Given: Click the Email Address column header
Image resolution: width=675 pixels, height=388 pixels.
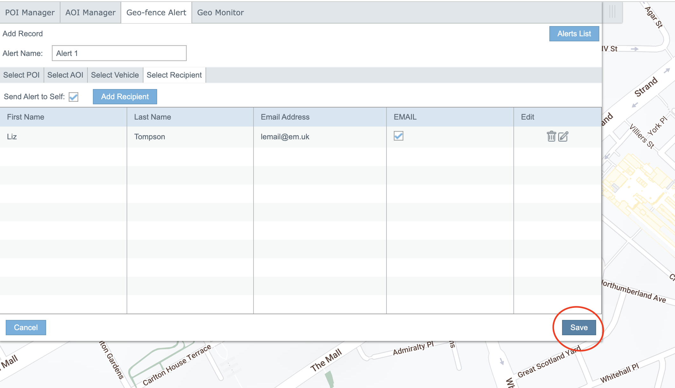Looking at the screenshot, I should click(285, 117).
